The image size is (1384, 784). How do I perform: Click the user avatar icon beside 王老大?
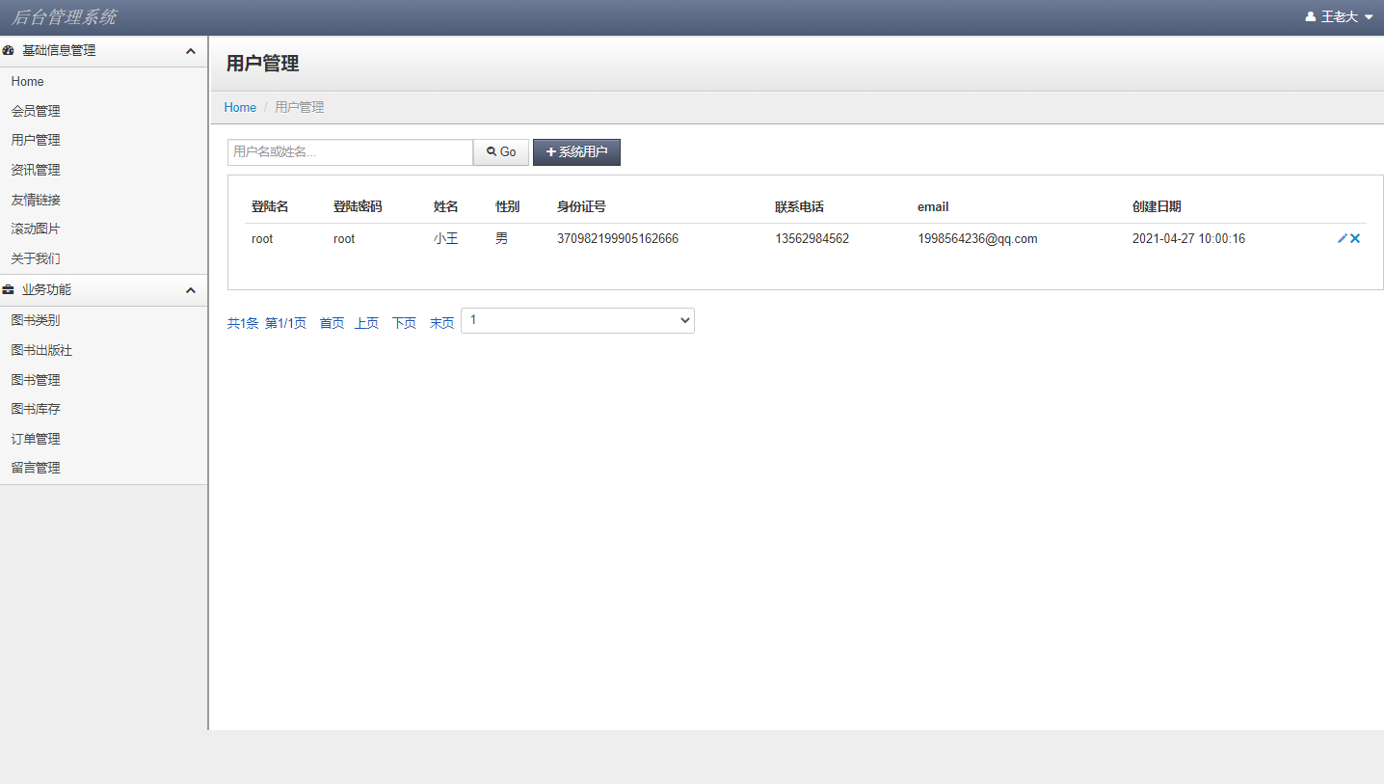point(1309,15)
